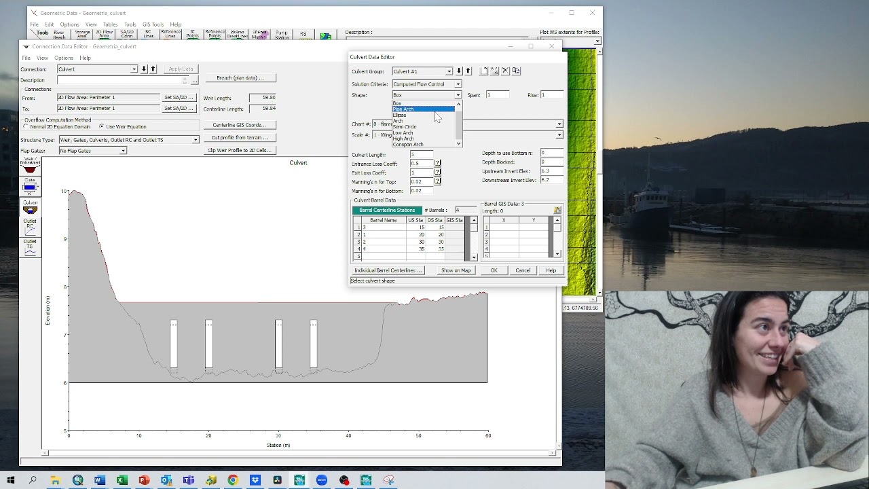This screenshot has height=489, width=869.
Task: Click Span input field
Action: 497,95
